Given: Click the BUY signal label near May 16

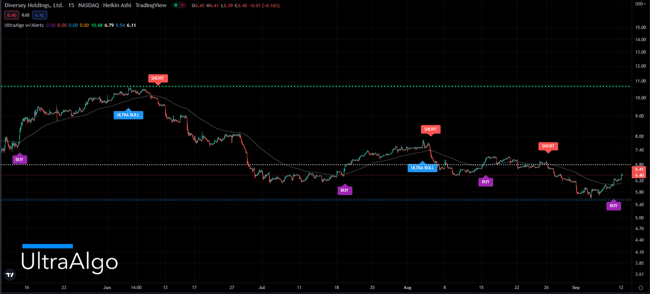Looking at the screenshot, I should [19, 160].
